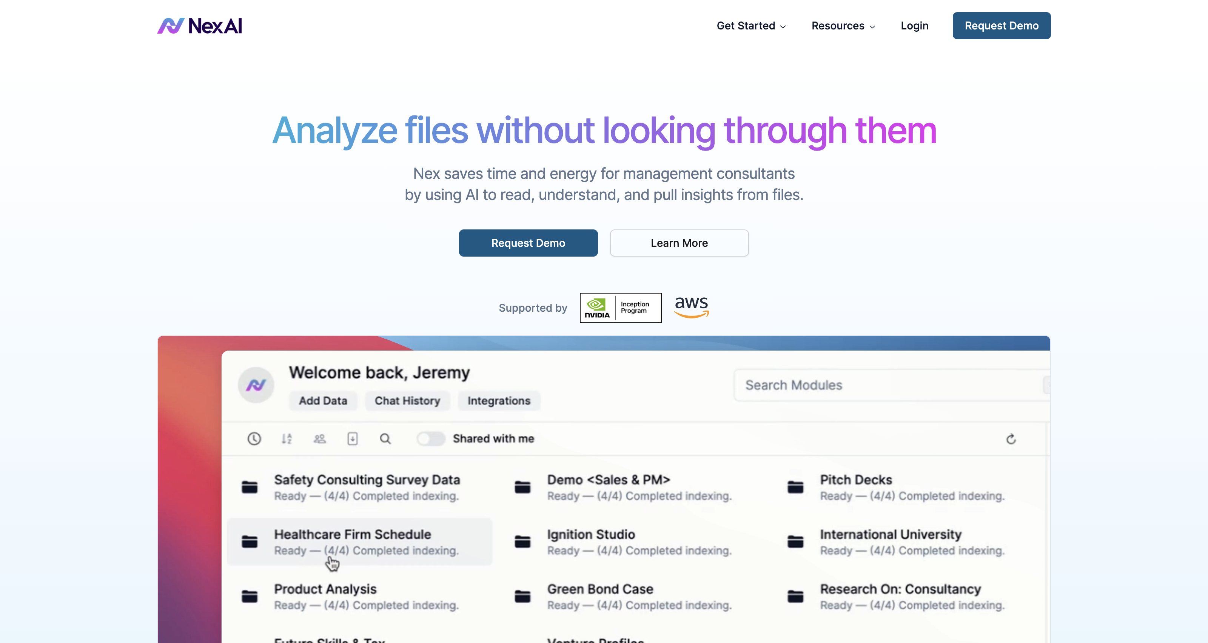
Task: Select the Research On: Consultancy module title
Action: (x=900, y=589)
